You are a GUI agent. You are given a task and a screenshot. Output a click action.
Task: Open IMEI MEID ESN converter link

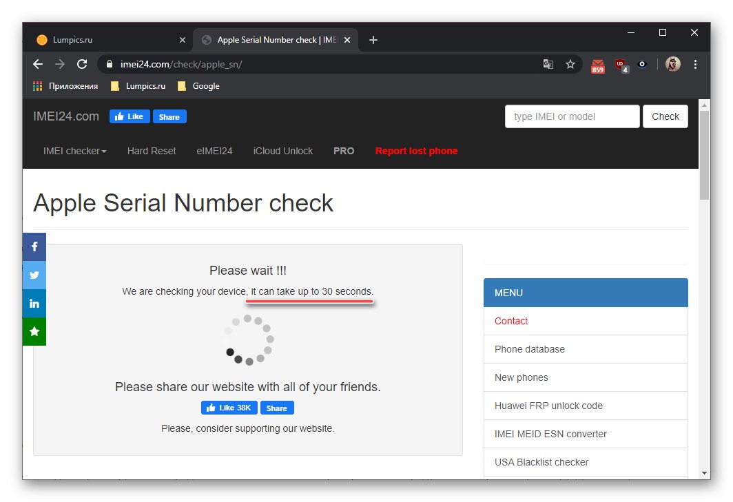[x=586, y=434]
